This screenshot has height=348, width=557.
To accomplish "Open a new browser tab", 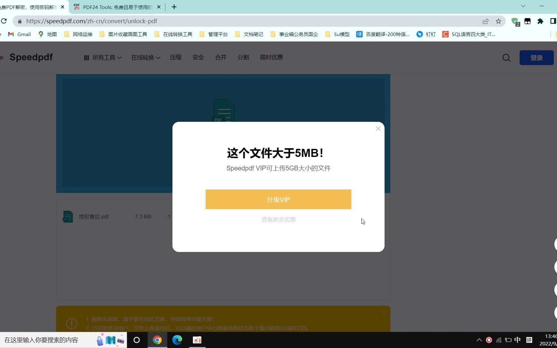I will tap(174, 7).
